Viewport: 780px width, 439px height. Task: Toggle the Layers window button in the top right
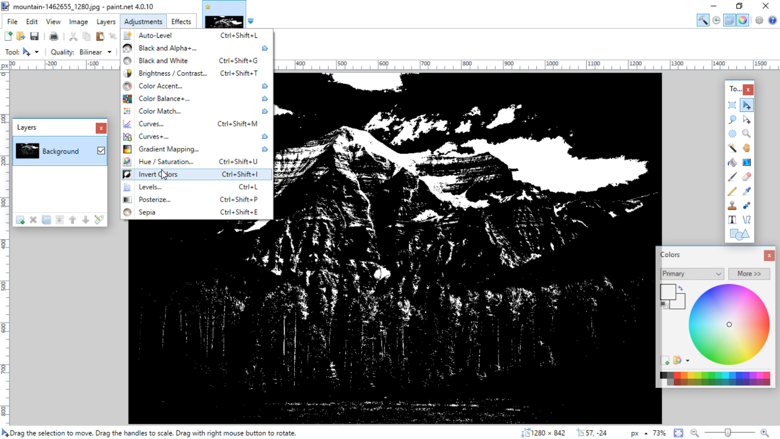(729, 20)
